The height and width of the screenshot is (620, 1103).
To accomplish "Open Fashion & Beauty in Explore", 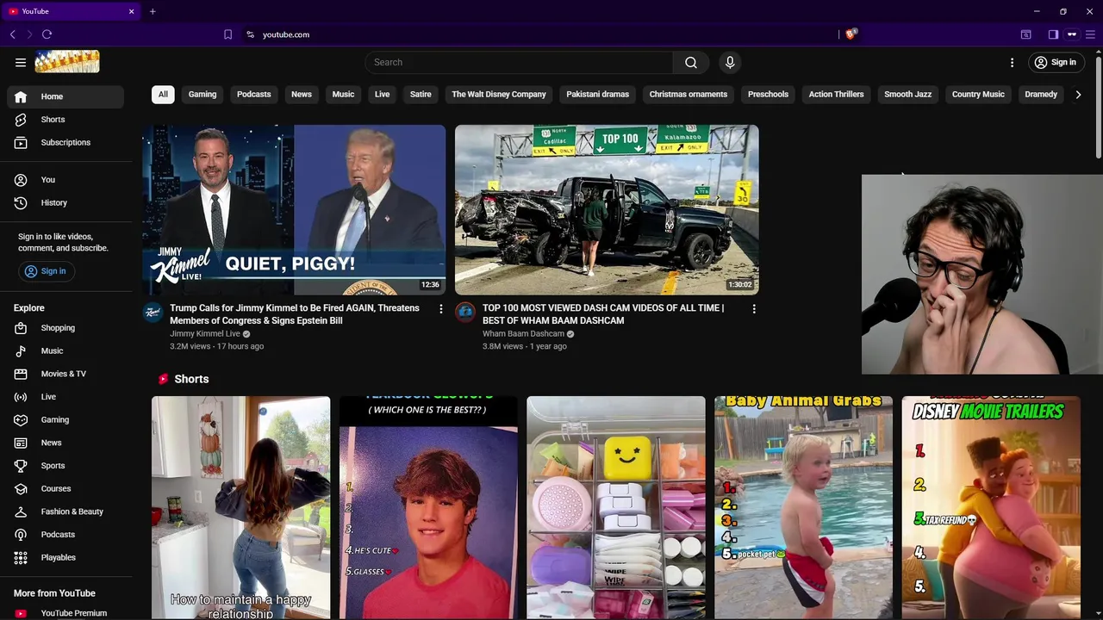I will point(65,512).
